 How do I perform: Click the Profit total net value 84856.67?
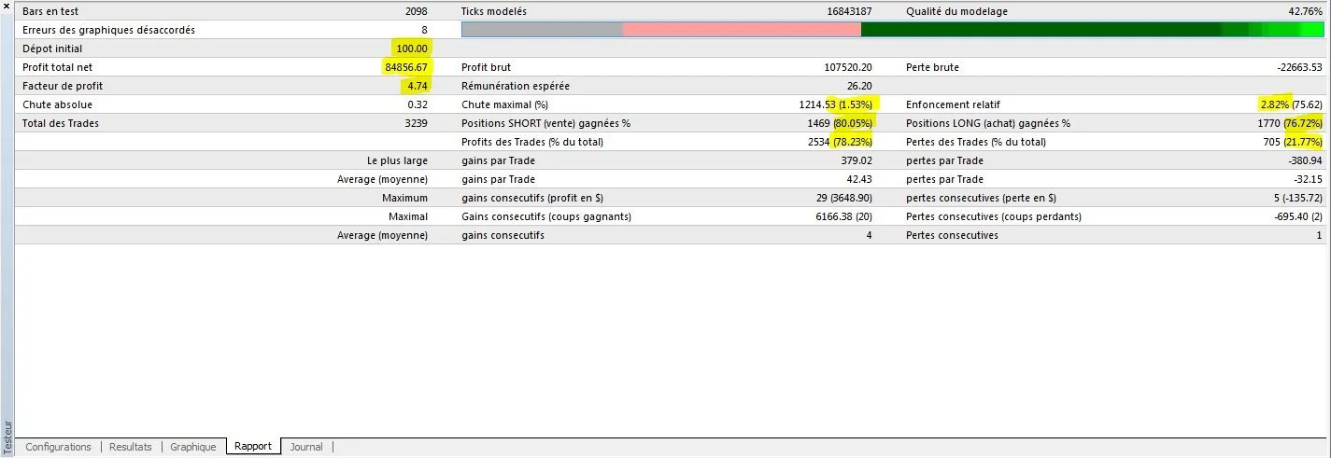click(406, 67)
